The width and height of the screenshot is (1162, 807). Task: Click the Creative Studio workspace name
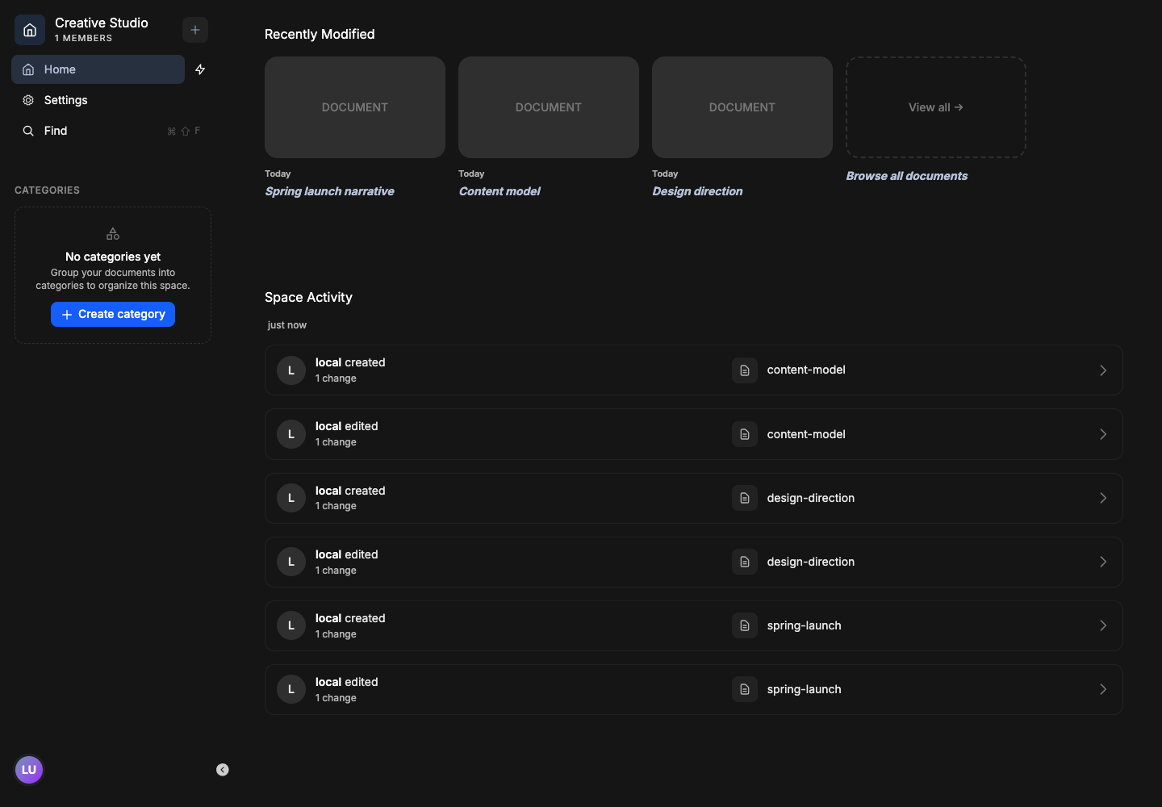click(x=102, y=23)
